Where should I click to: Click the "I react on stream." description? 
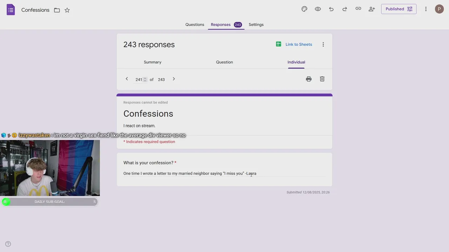[x=139, y=126]
